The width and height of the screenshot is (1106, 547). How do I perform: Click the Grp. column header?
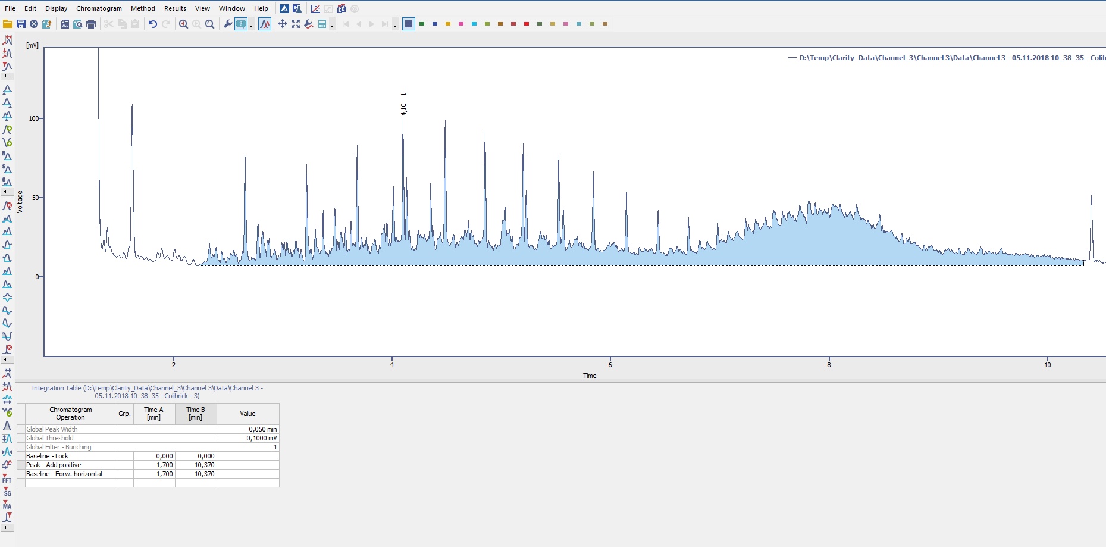[x=125, y=414]
